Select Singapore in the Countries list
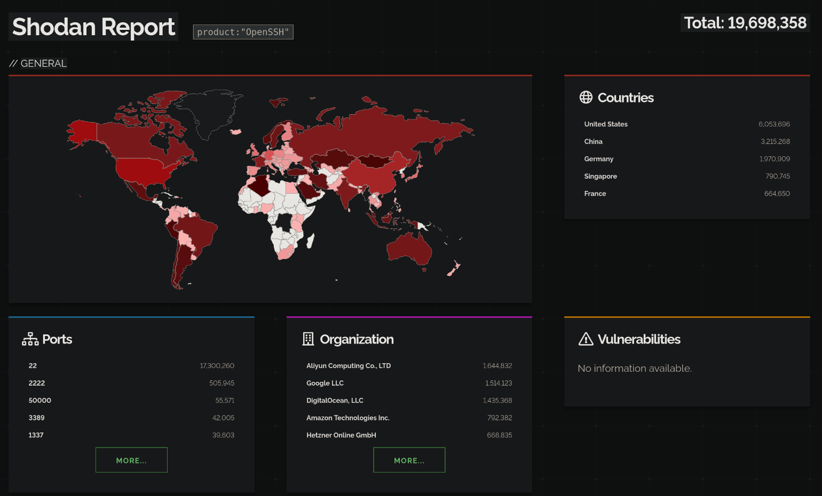 (600, 177)
